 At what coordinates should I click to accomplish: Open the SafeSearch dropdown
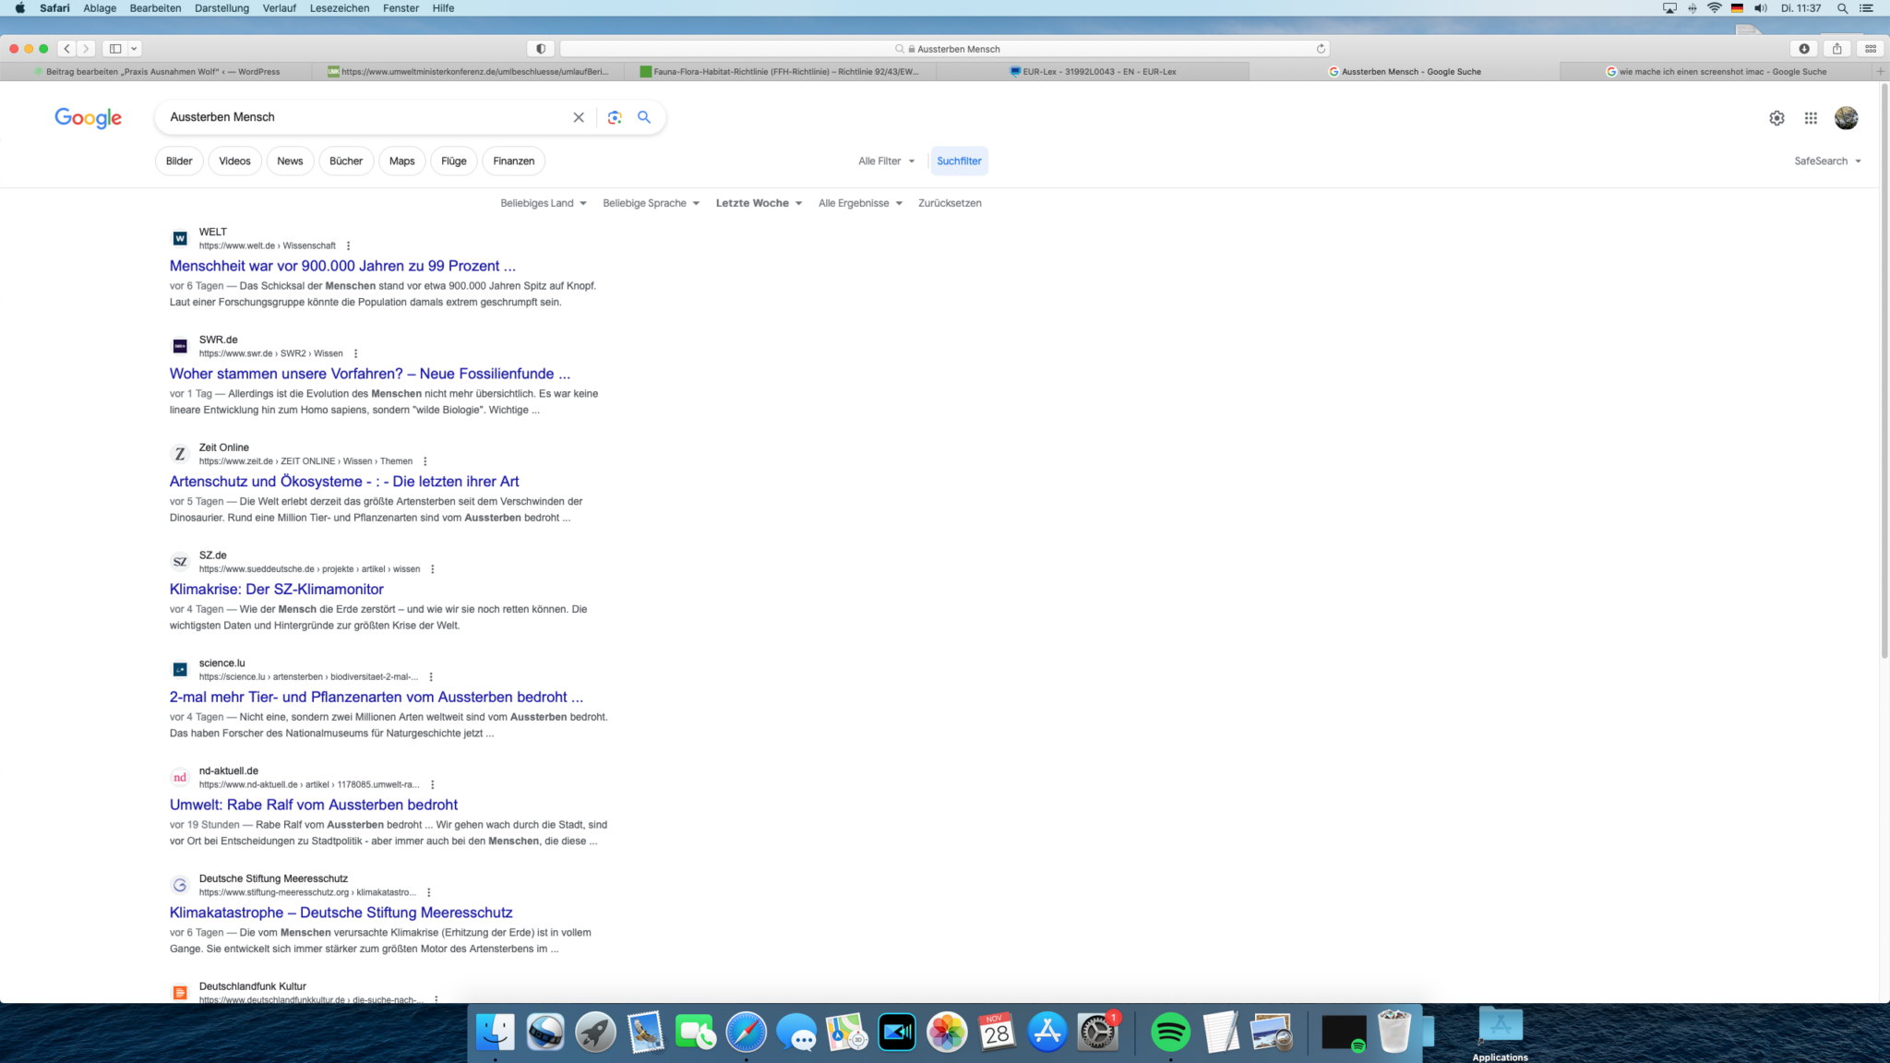coord(1827,161)
